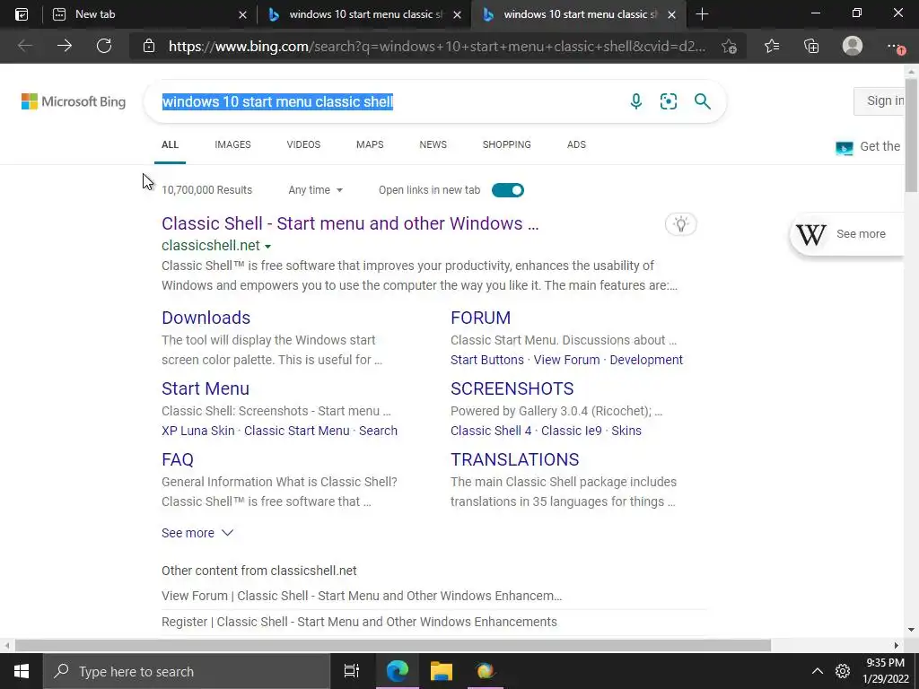
Task: Switch to the middle Bing search tab
Action: pyautogui.click(x=364, y=14)
